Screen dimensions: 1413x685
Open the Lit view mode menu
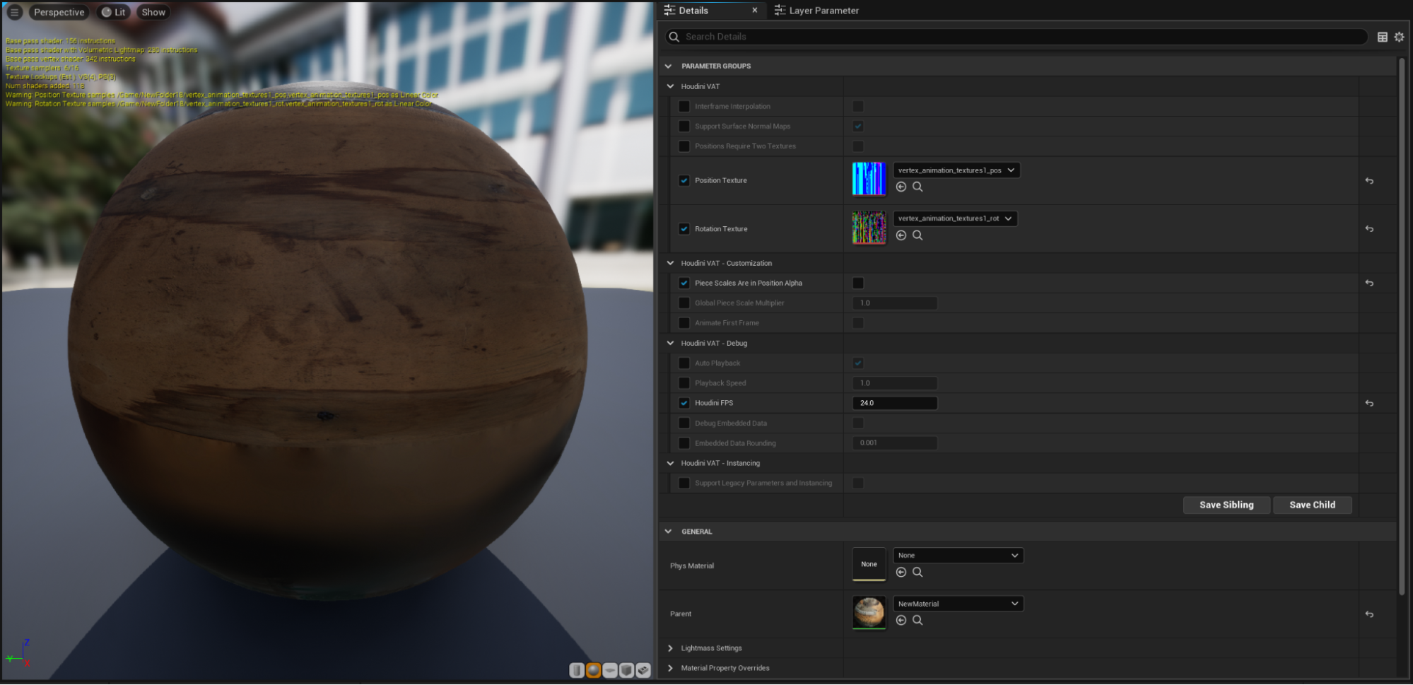(114, 12)
